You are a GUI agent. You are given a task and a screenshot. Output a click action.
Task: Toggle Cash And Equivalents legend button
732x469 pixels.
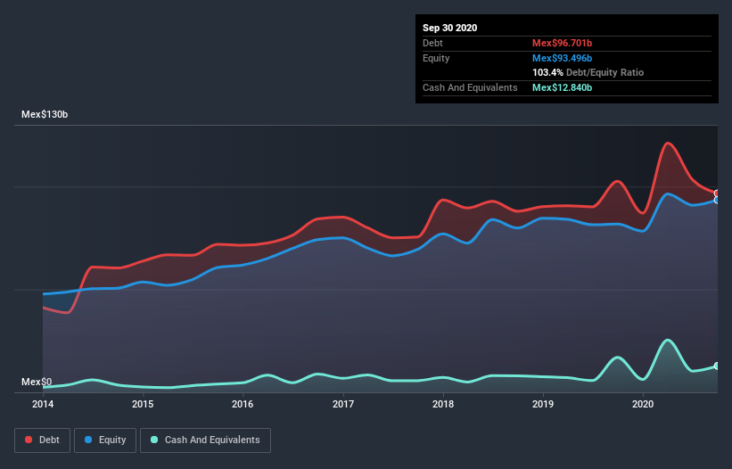pos(205,440)
